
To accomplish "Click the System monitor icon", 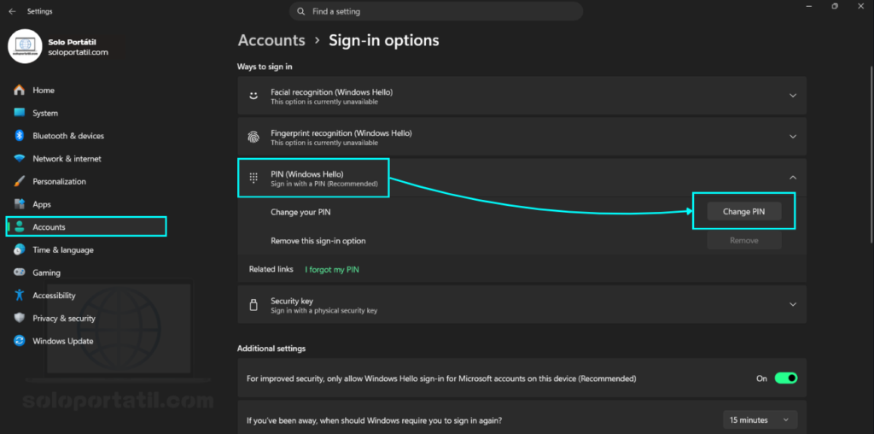I will tap(20, 113).
